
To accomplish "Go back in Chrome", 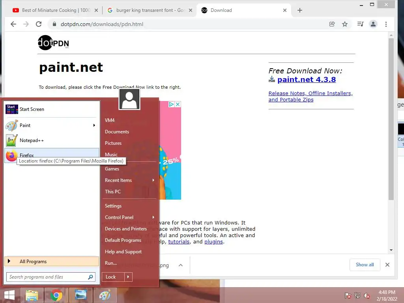I will click(13, 24).
